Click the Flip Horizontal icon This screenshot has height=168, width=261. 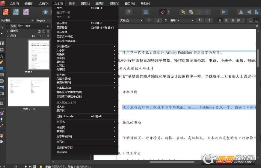coord(241,12)
